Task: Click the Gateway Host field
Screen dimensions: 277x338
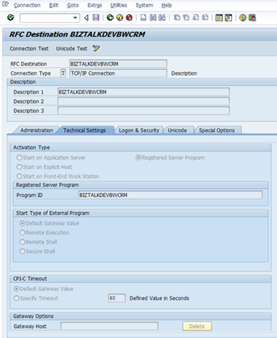Action: tap(109, 326)
